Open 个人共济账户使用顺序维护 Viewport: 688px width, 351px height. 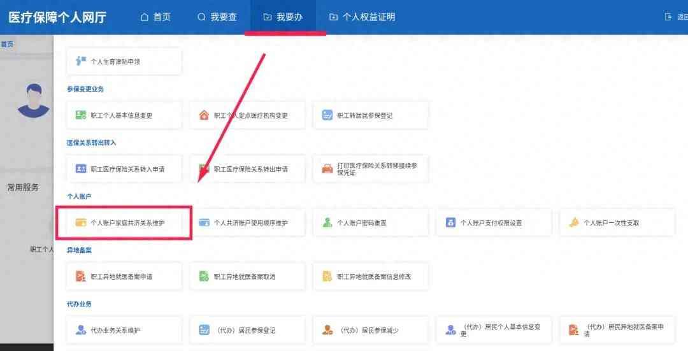(x=250, y=223)
